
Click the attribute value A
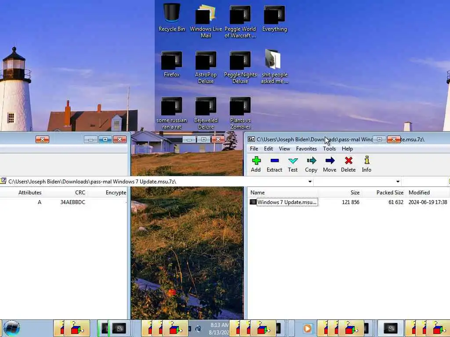tap(40, 202)
